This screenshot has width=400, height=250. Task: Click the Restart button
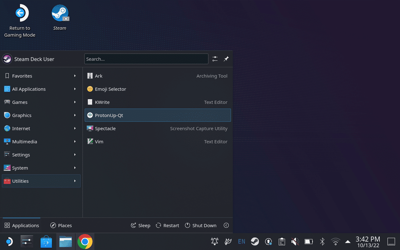pos(167,225)
